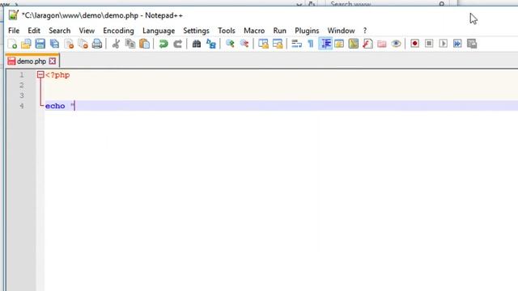This screenshot has height=291, width=518.
Task: Open the Edit menu
Action: click(34, 31)
